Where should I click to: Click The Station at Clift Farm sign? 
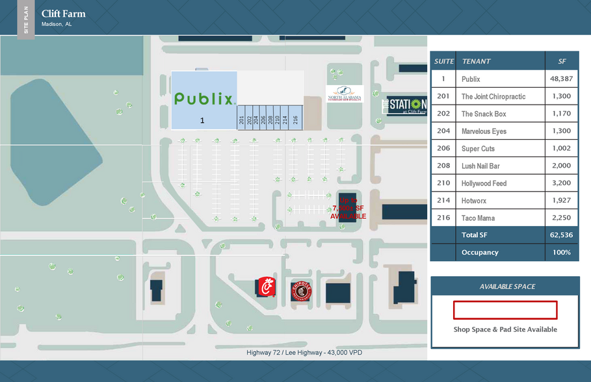click(x=405, y=105)
